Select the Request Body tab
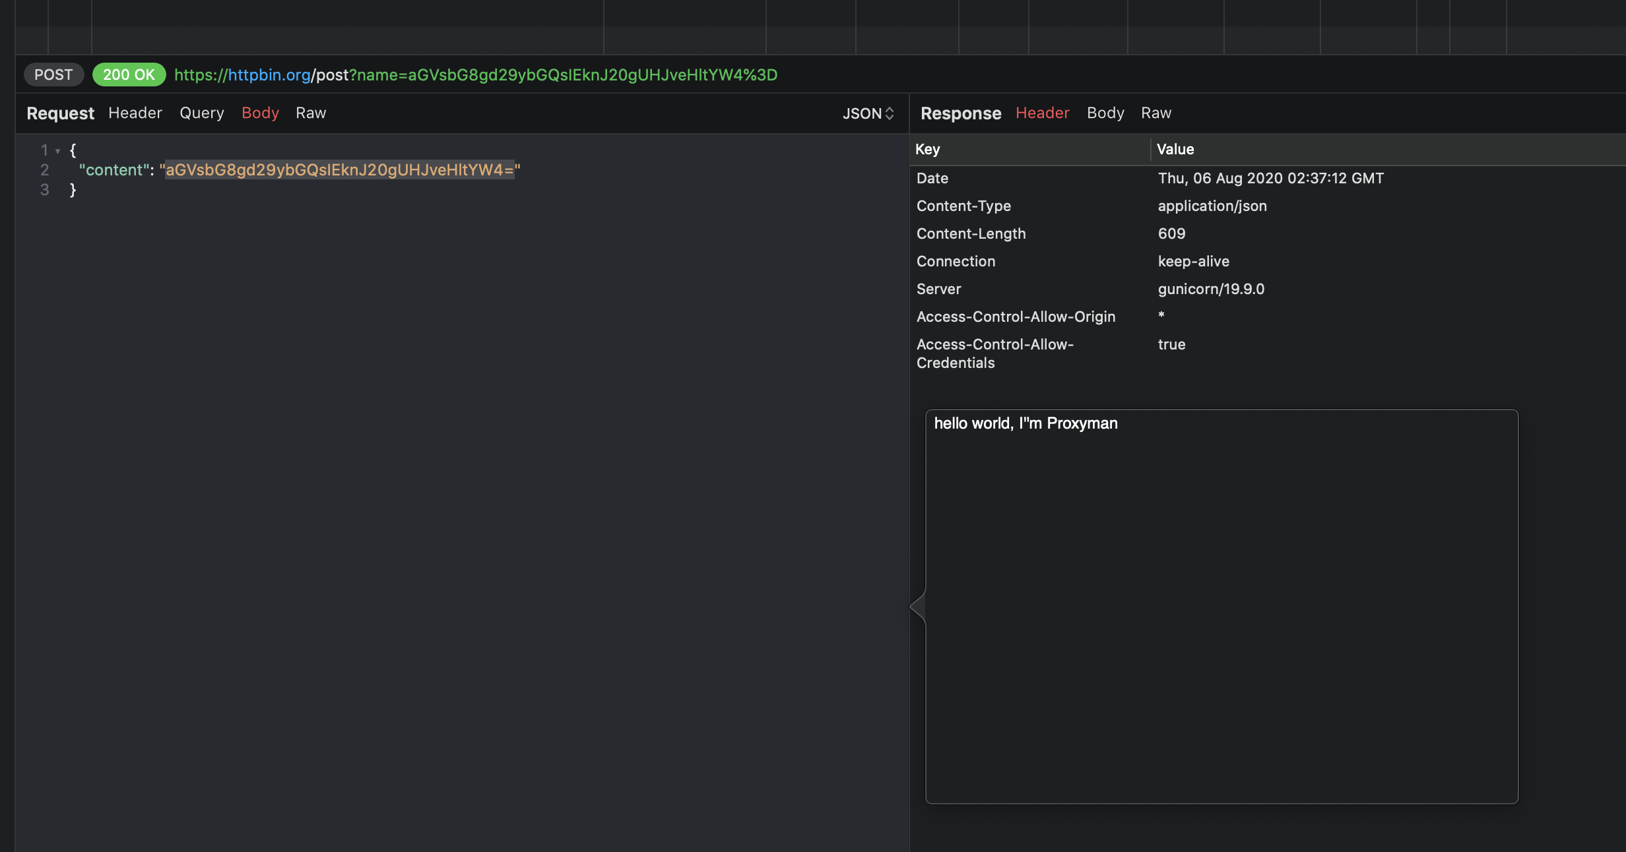Screen dimensions: 1626x852 (260, 113)
